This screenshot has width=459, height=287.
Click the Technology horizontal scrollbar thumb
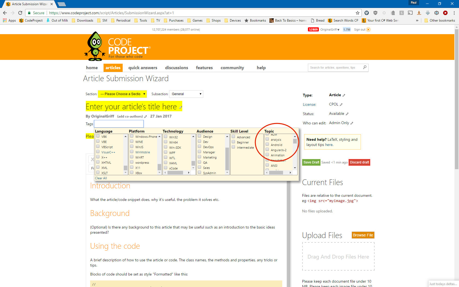tap(175, 173)
